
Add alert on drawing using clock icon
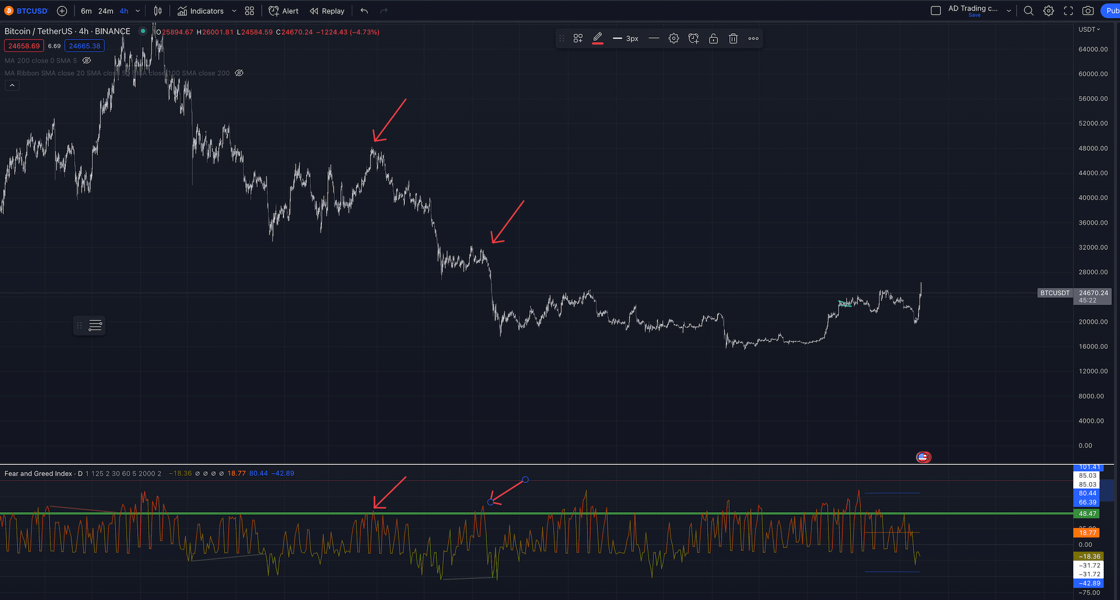point(694,38)
